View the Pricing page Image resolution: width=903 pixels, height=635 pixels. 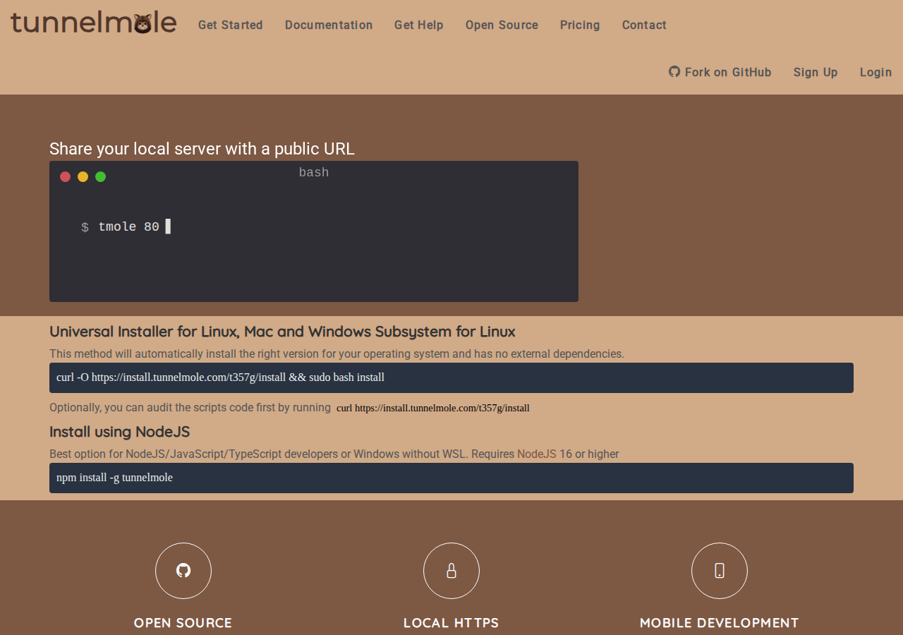(580, 25)
